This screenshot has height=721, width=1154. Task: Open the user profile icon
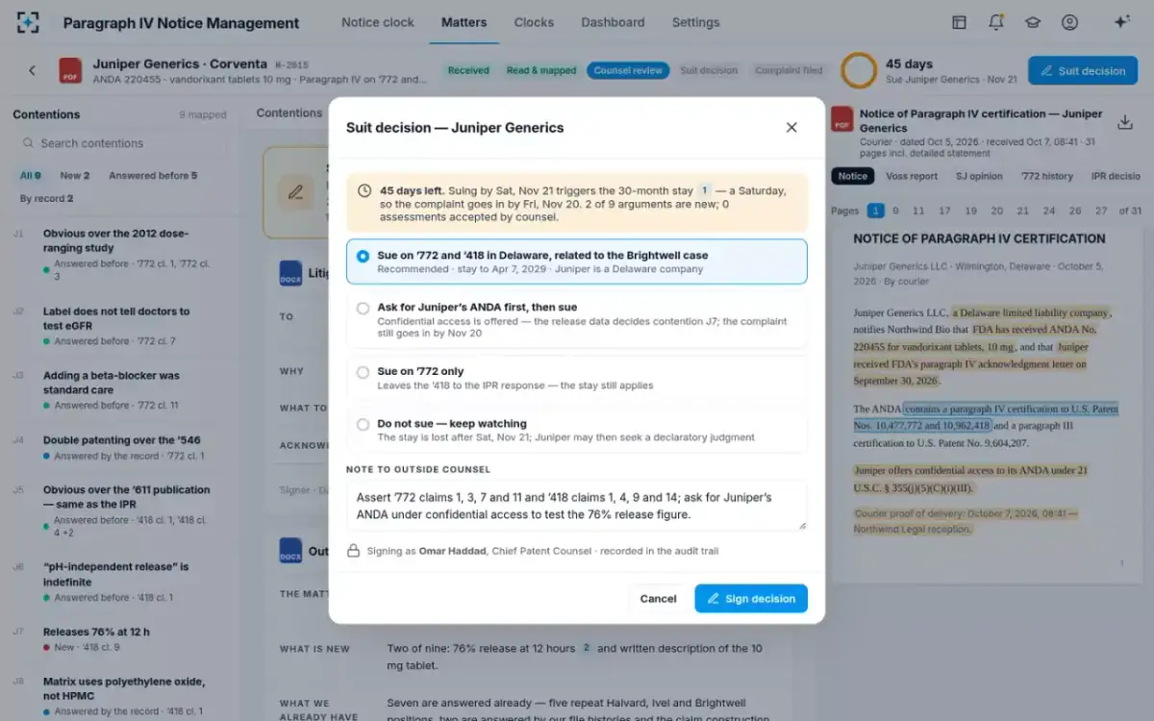pyautogui.click(x=1069, y=22)
